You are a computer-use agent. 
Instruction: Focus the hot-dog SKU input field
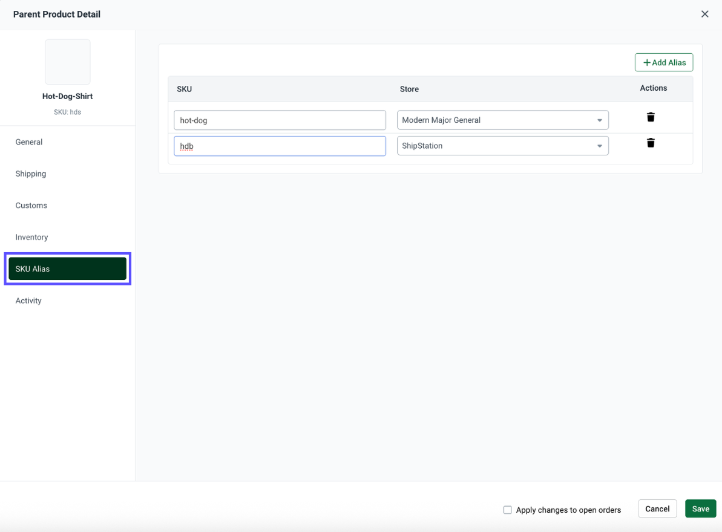click(x=280, y=120)
